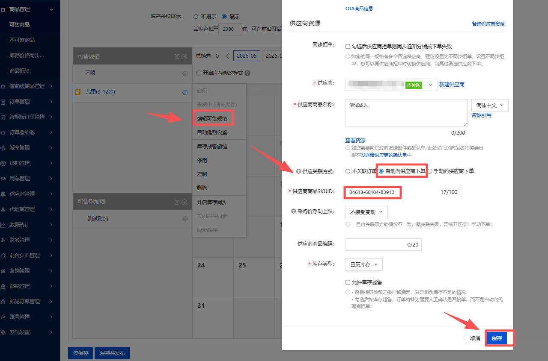Check the 允许库存超售 checkbox
The image size is (548, 361).
[x=348, y=282]
